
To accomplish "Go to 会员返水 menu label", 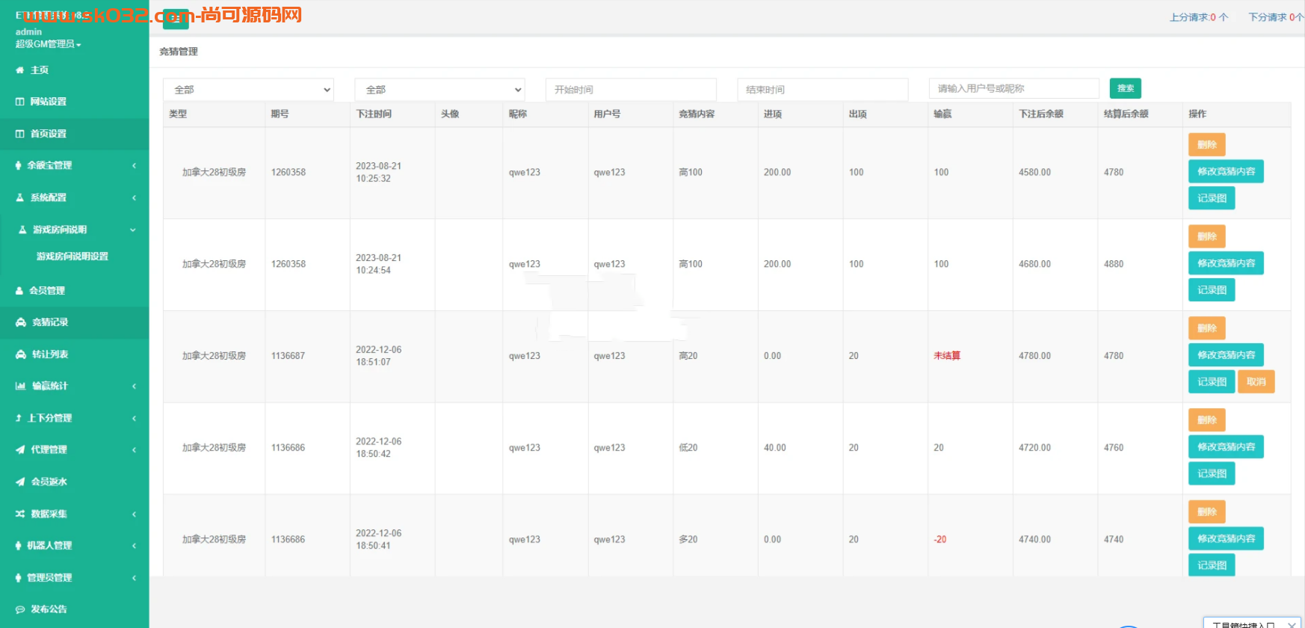I will click(x=49, y=481).
